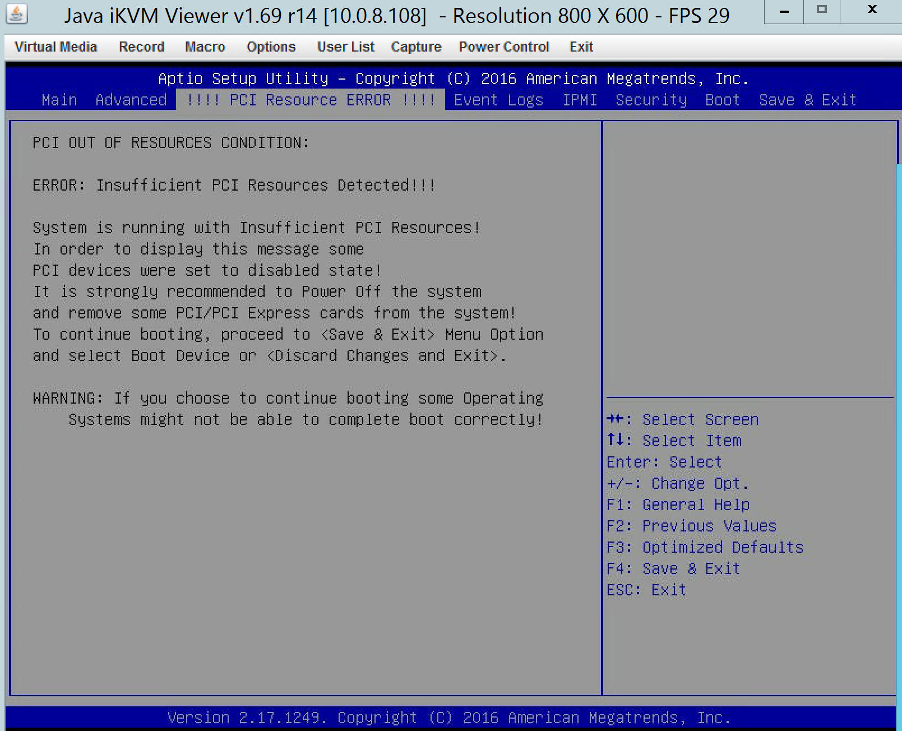Switch to the Event Logs tab
902x731 pixels.
pos(498,100)
